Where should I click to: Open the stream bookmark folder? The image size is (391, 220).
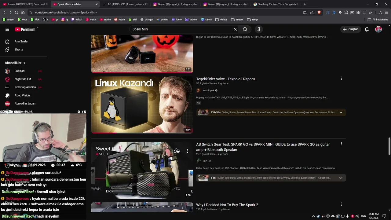click(237, 20)
